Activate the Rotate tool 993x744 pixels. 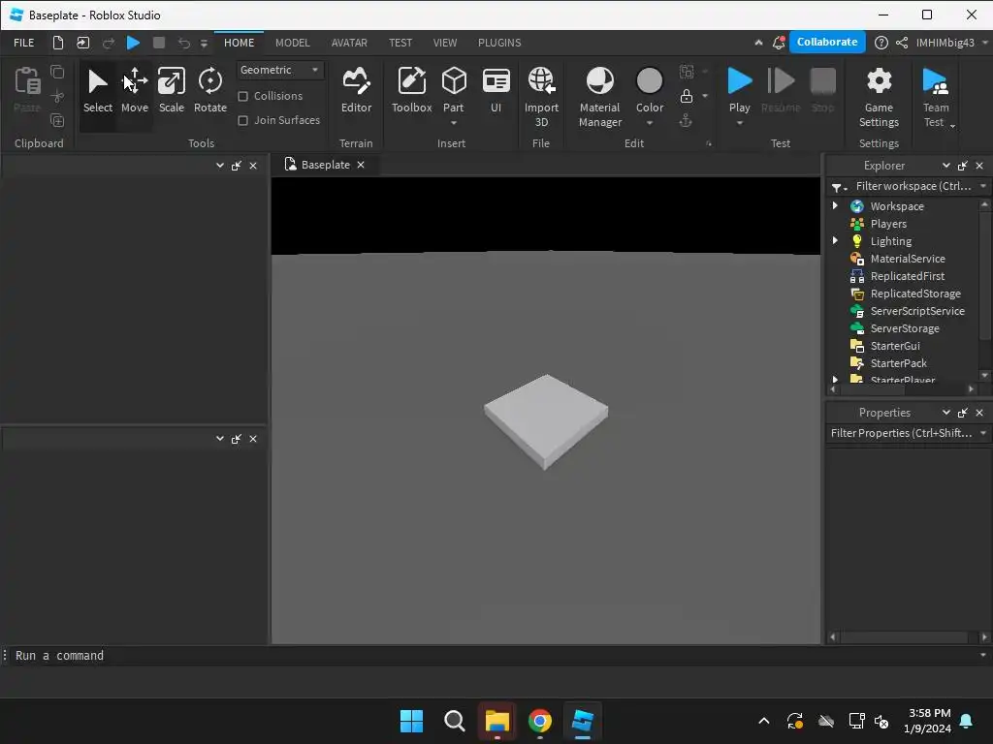pyautogui.click(x=210, y=92)
